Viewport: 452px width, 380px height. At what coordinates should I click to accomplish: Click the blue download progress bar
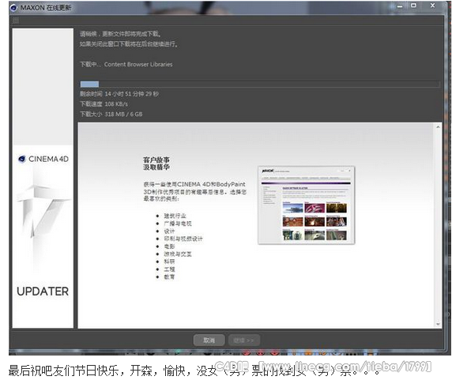click(260, 84)
